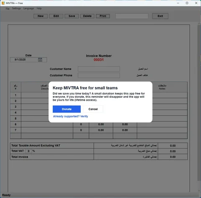Open the File menu
This screenshot has width=201, height=198.
point(8,8)
